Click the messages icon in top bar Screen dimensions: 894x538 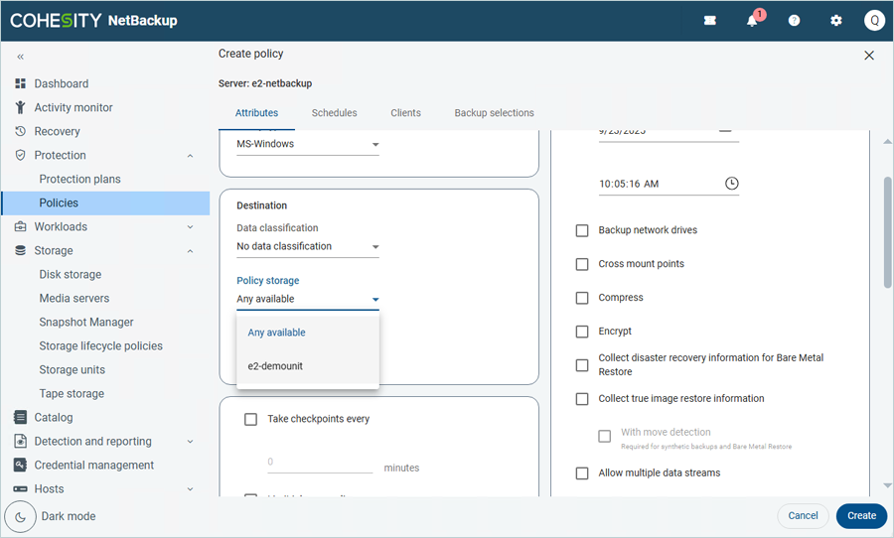(x=710, y=21)
